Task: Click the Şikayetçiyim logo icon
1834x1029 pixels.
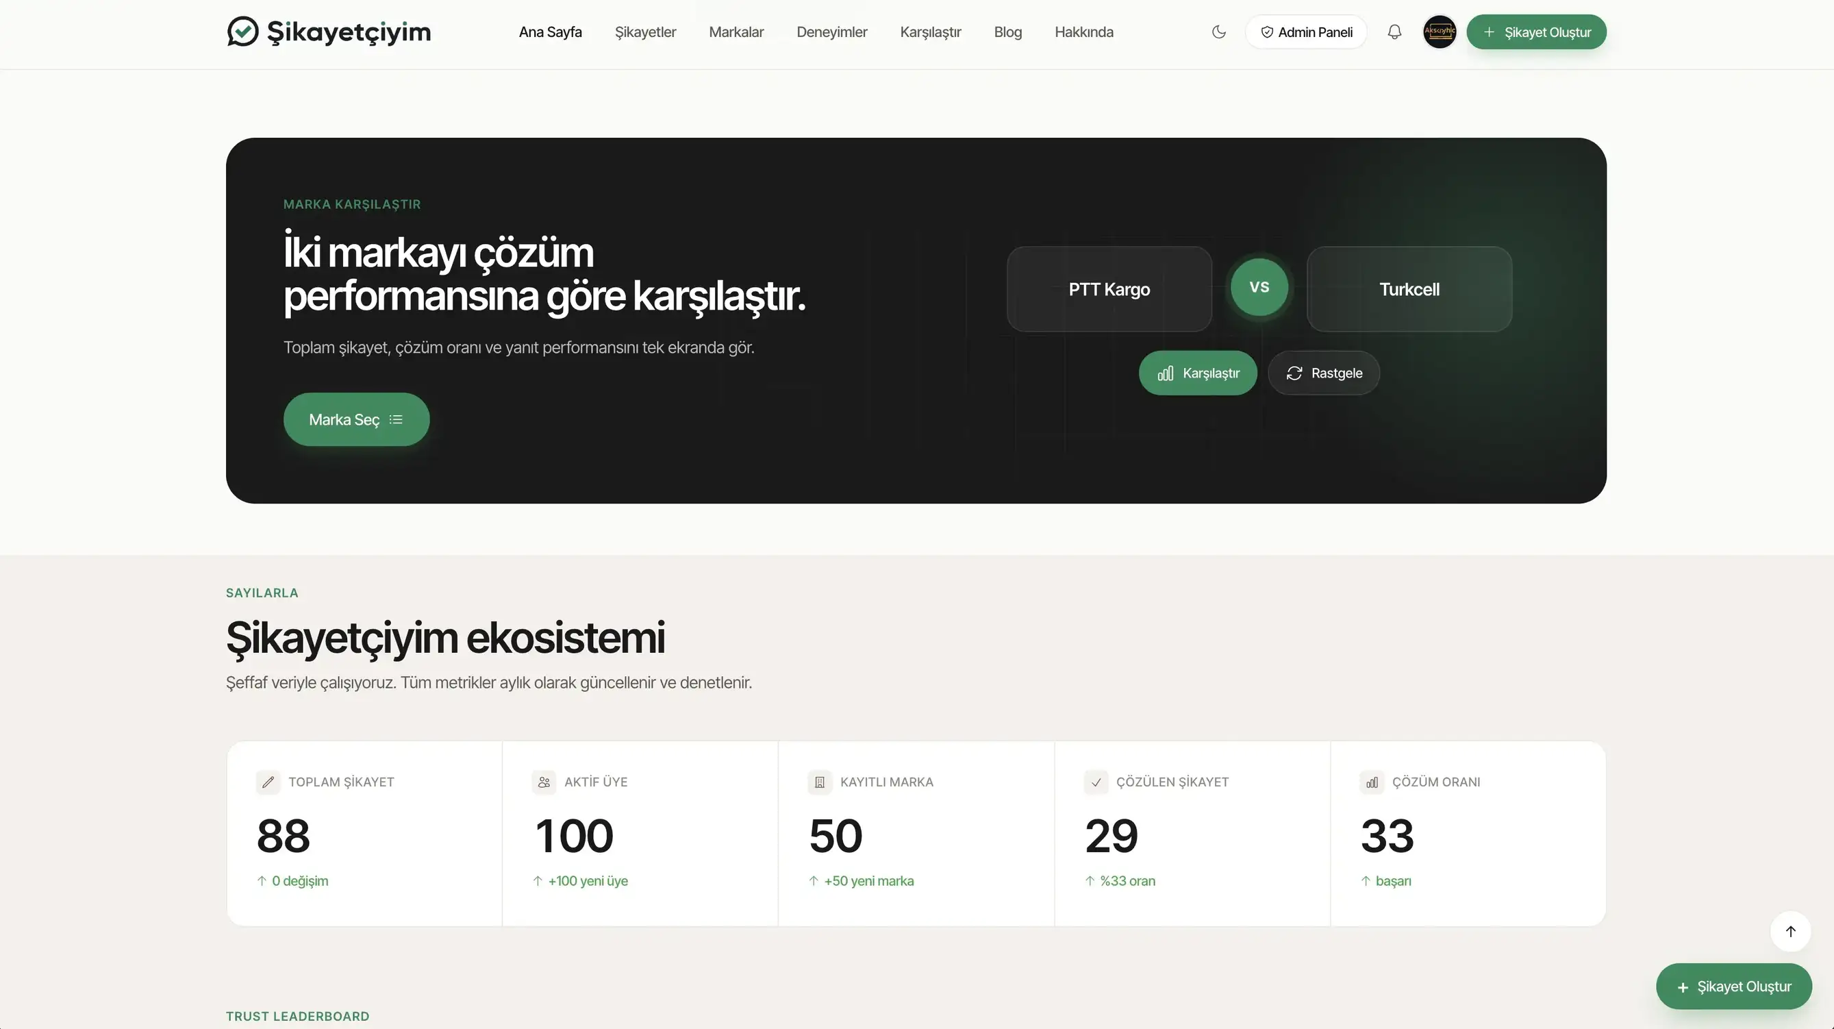Action: (243, 32)
